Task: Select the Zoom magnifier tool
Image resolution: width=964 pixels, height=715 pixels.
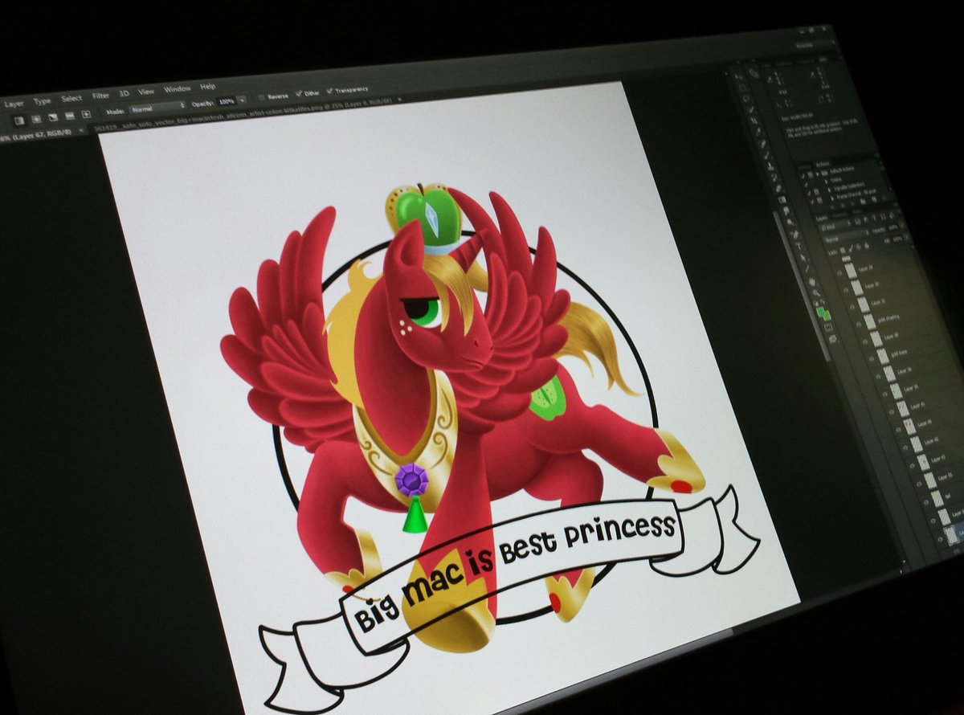Action: (x=816, y=293)
